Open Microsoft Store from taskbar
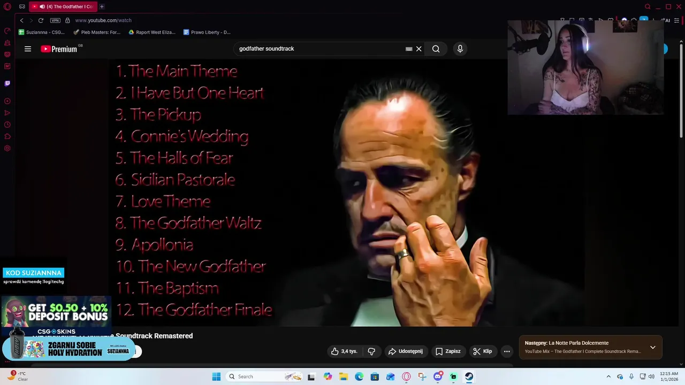Image resolution: width=685 pixels, height=385 pixels. point(375,376)
